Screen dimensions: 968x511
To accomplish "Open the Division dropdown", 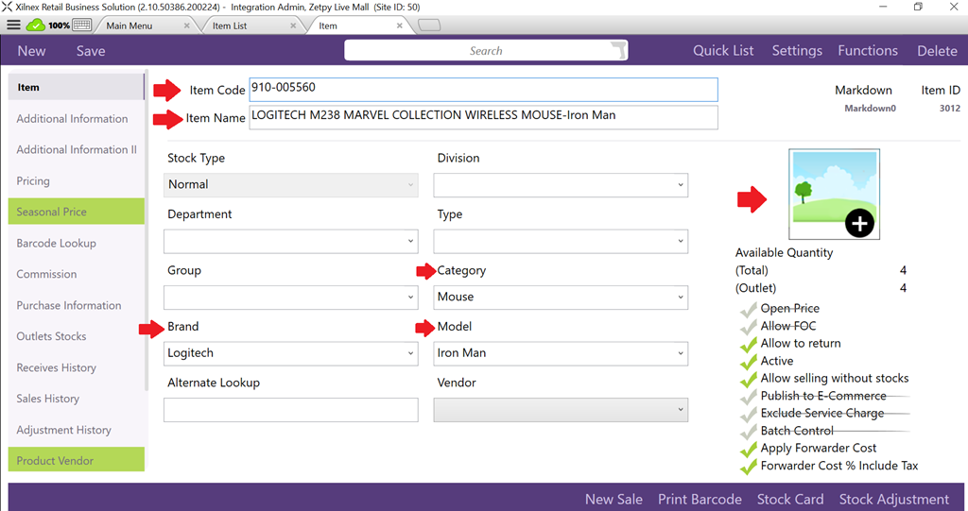I will [x=561, y=185].
